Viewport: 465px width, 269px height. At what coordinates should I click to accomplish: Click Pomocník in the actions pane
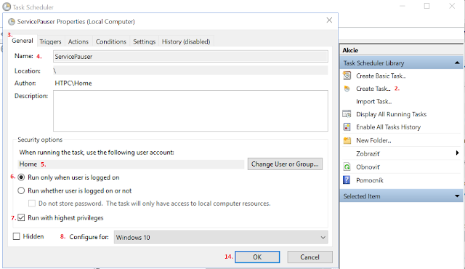(x=370, y=180)
